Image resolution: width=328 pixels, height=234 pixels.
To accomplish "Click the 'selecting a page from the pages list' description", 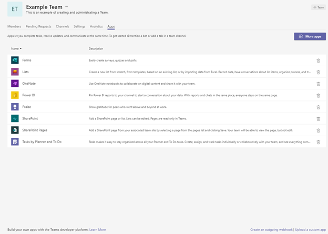I will click(191, 130).
